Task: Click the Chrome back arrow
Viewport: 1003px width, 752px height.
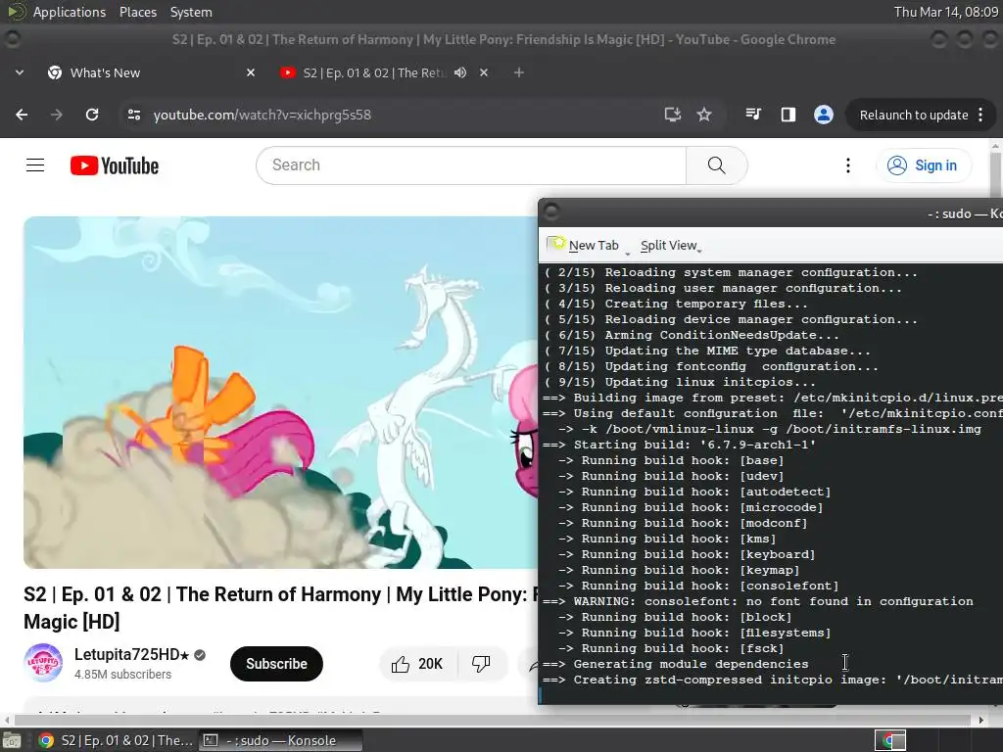Action: click(22, 115)
